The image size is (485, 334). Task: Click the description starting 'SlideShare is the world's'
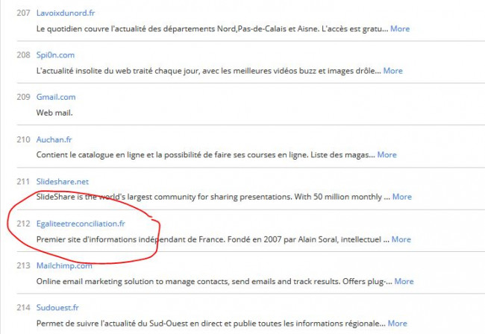[213, 197]
